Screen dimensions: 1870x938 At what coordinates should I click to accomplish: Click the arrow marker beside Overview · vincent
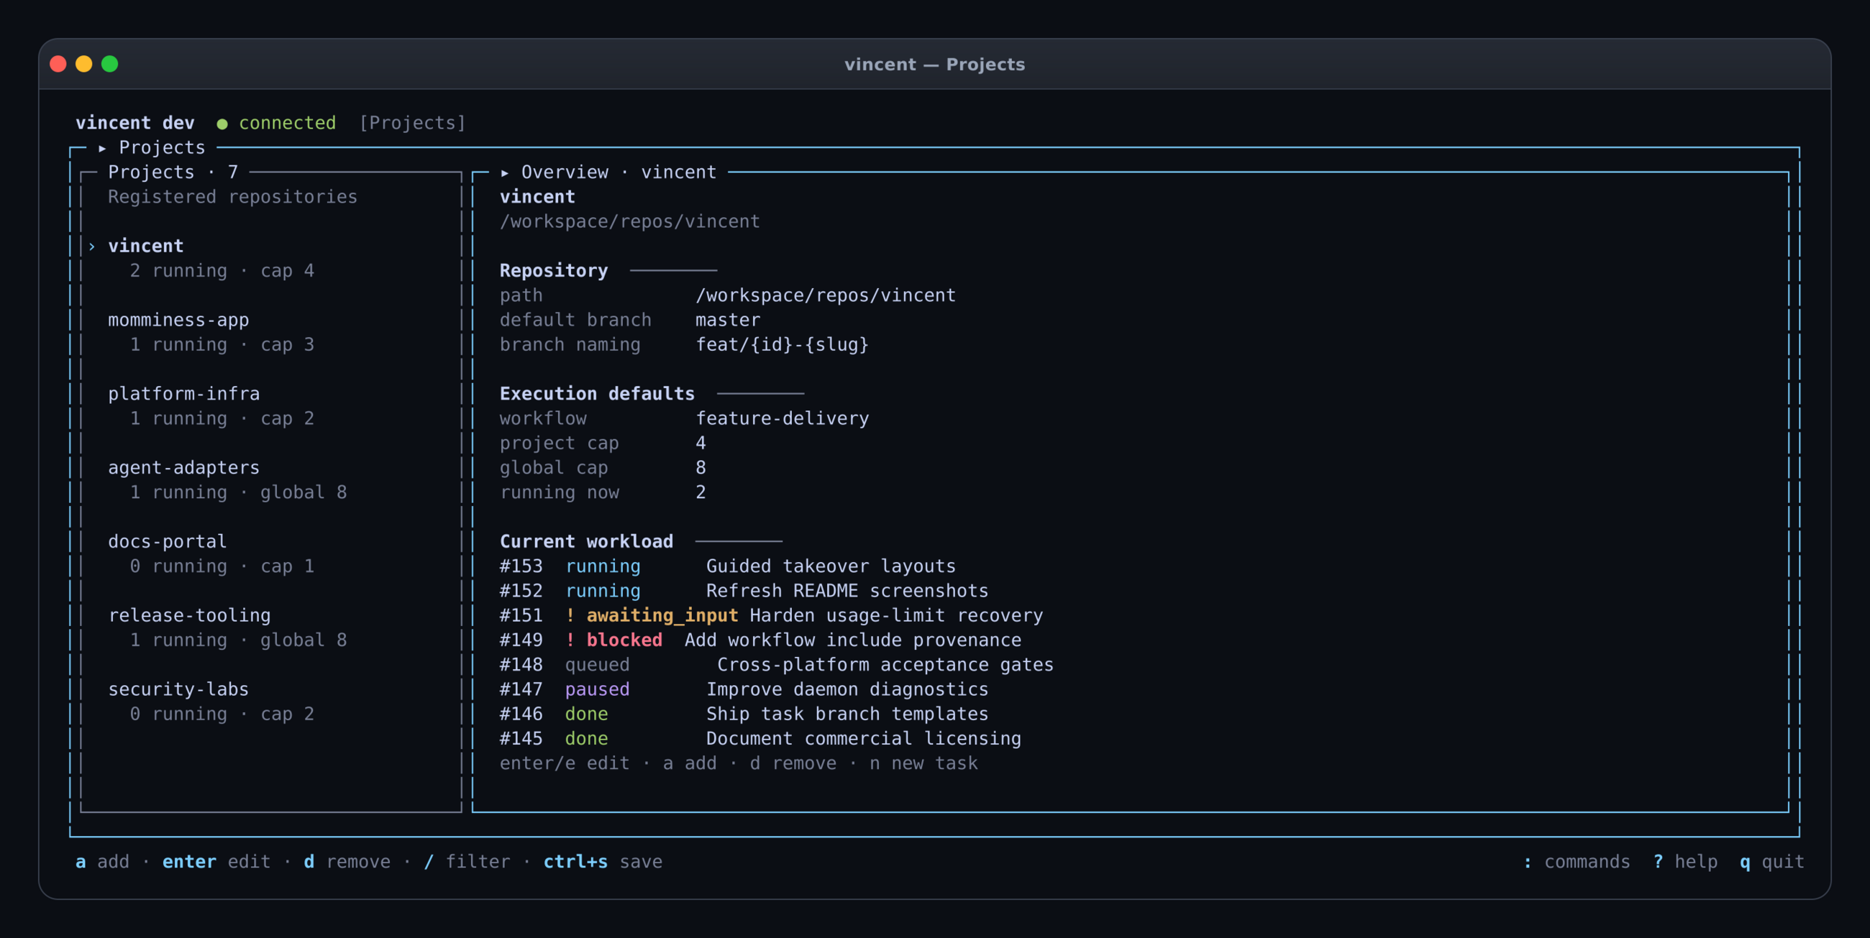pyautogui.click(x=504, y=173)
